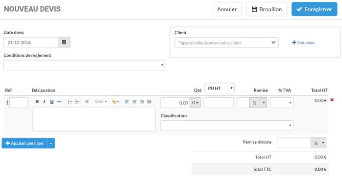342x178 pixels.
Task: Justify the designation text
Action: click(149, 102)
